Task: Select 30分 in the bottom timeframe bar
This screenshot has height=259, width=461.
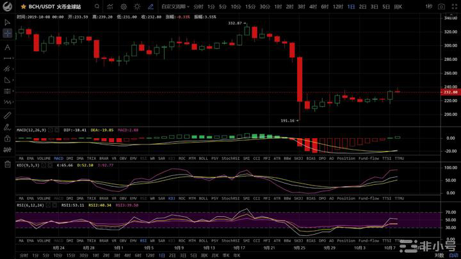Action: point(83,255)
